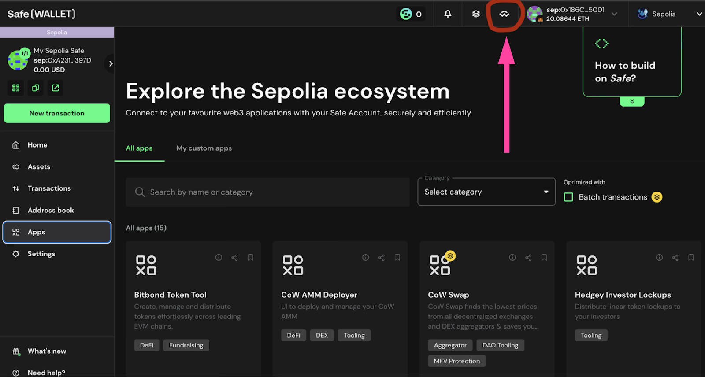Screen dimensions: 705x377
Task: Click the New transaction button
Action: point(57,113)
